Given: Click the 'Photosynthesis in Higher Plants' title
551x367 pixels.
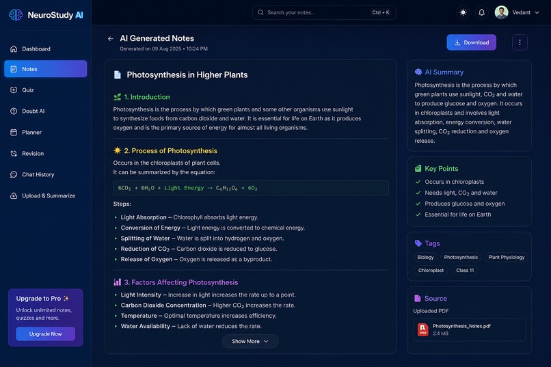Looking at the screenshot, I should click(x=187, y=74).
